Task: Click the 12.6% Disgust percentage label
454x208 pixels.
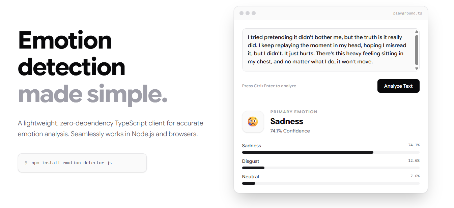Action: tap(414, 160)
